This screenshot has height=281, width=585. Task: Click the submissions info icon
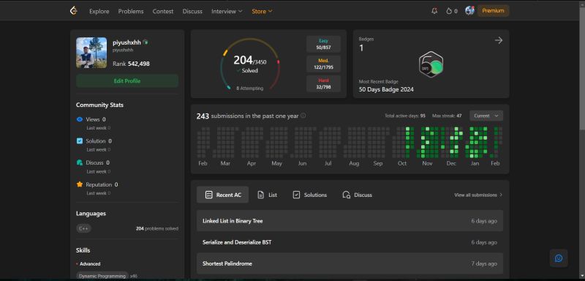tap(303, 116)
